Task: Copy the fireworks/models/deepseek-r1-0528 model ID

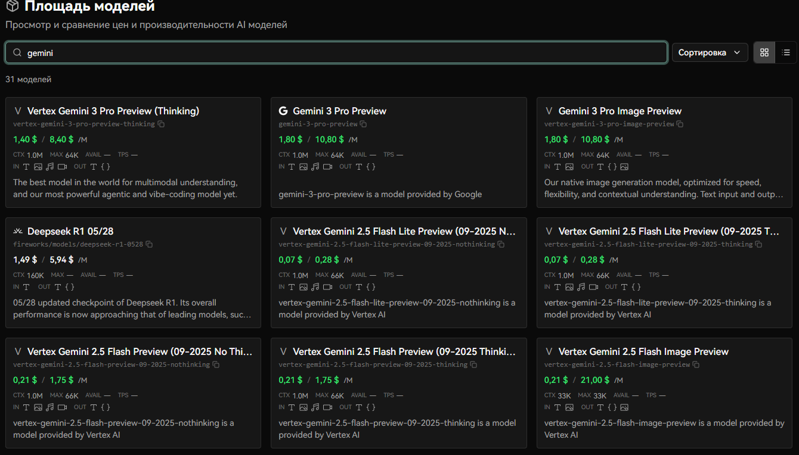Action: [149, 244]
